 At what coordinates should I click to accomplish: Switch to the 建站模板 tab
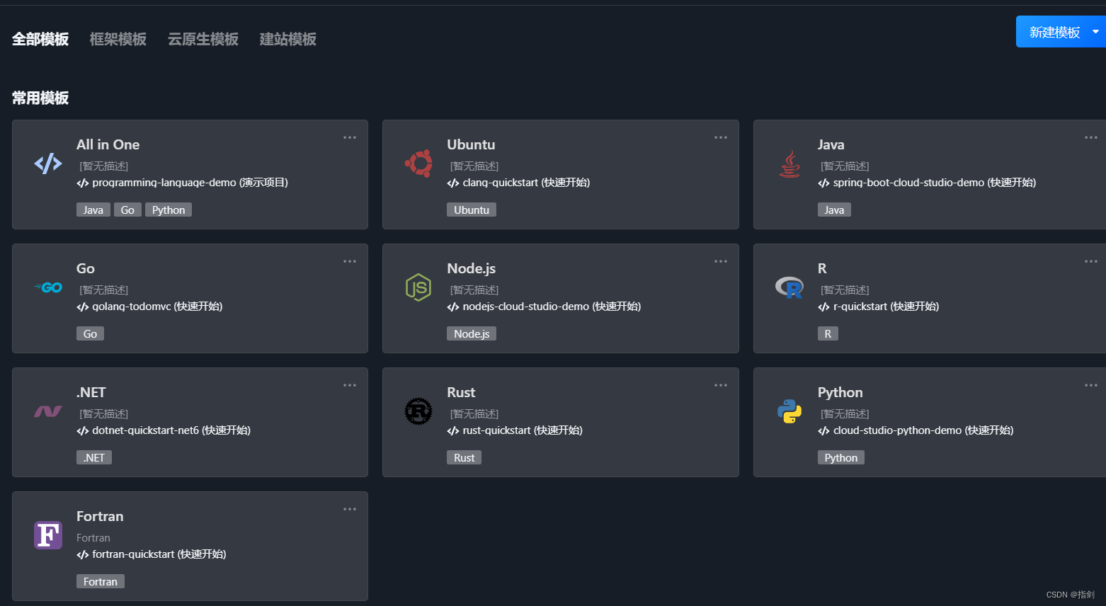click(x=288, y=39)
